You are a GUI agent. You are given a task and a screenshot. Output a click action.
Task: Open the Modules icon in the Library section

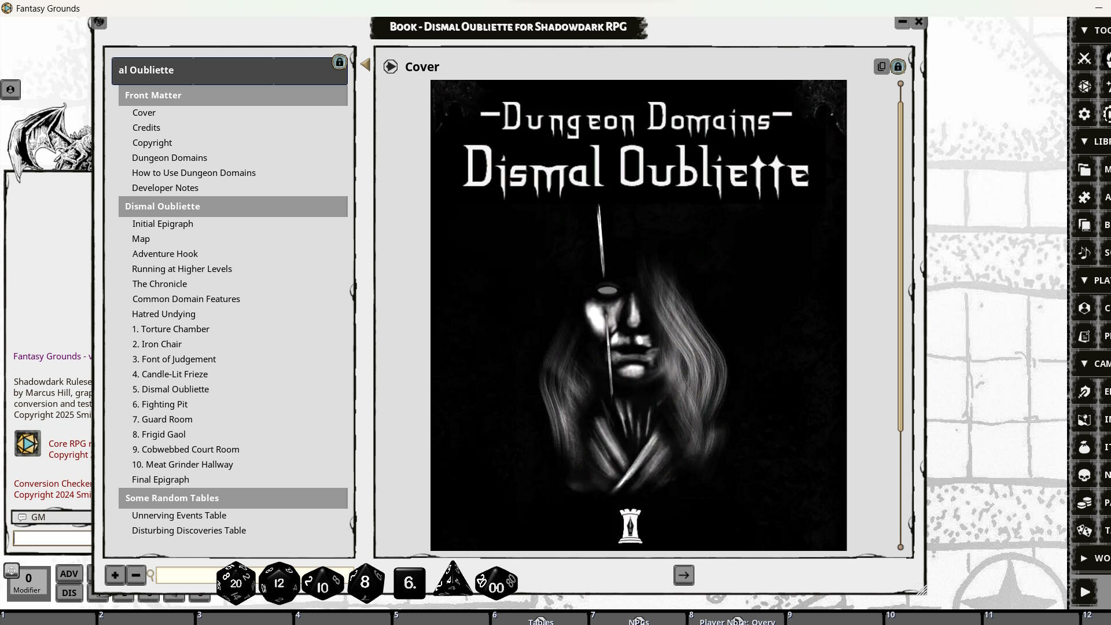point(1084,169)
